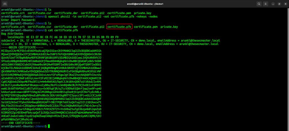Click base64 line starting with BkLFOwJSiVcu1+CZ
Screen dimensions: 289x131
(x=51, y=106)
